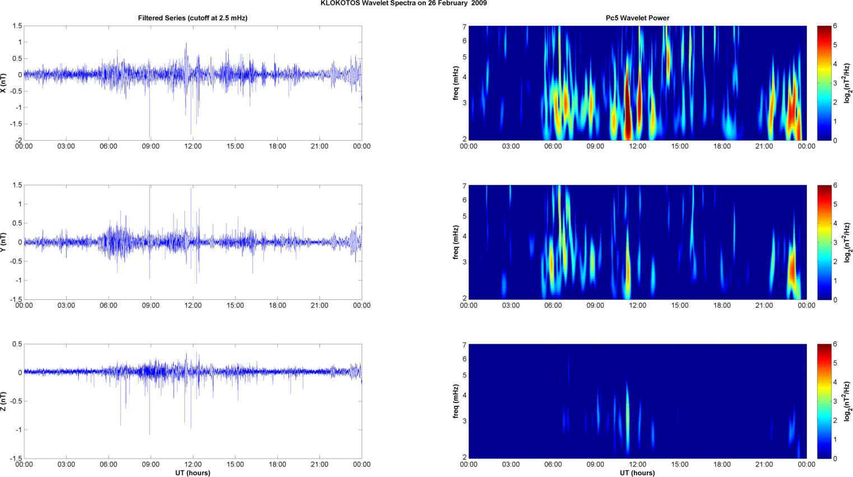The width and height of the screenshot is (853, 477).
Task: Select the 'Filtered Series (cutoff at 2.5 mHz)' heading
Action: pyautogui.click(x=193, y=18)
